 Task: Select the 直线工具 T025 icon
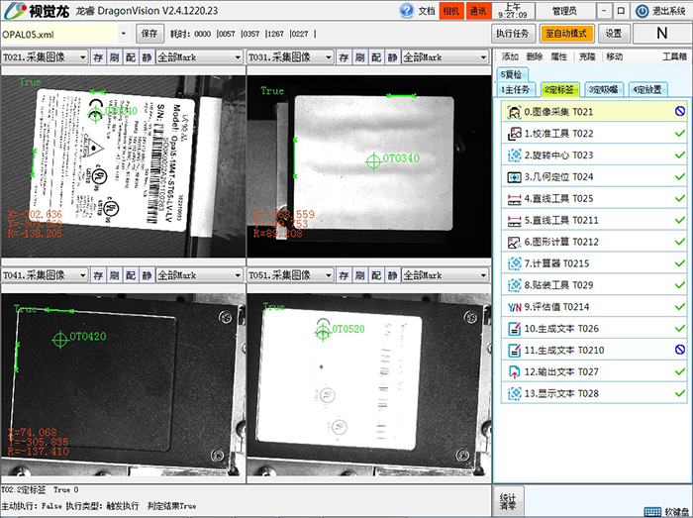514,199
